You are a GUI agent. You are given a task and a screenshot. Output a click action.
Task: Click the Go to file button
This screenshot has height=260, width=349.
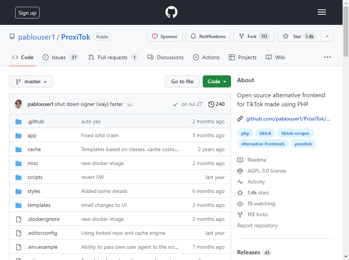pos(182,81)
